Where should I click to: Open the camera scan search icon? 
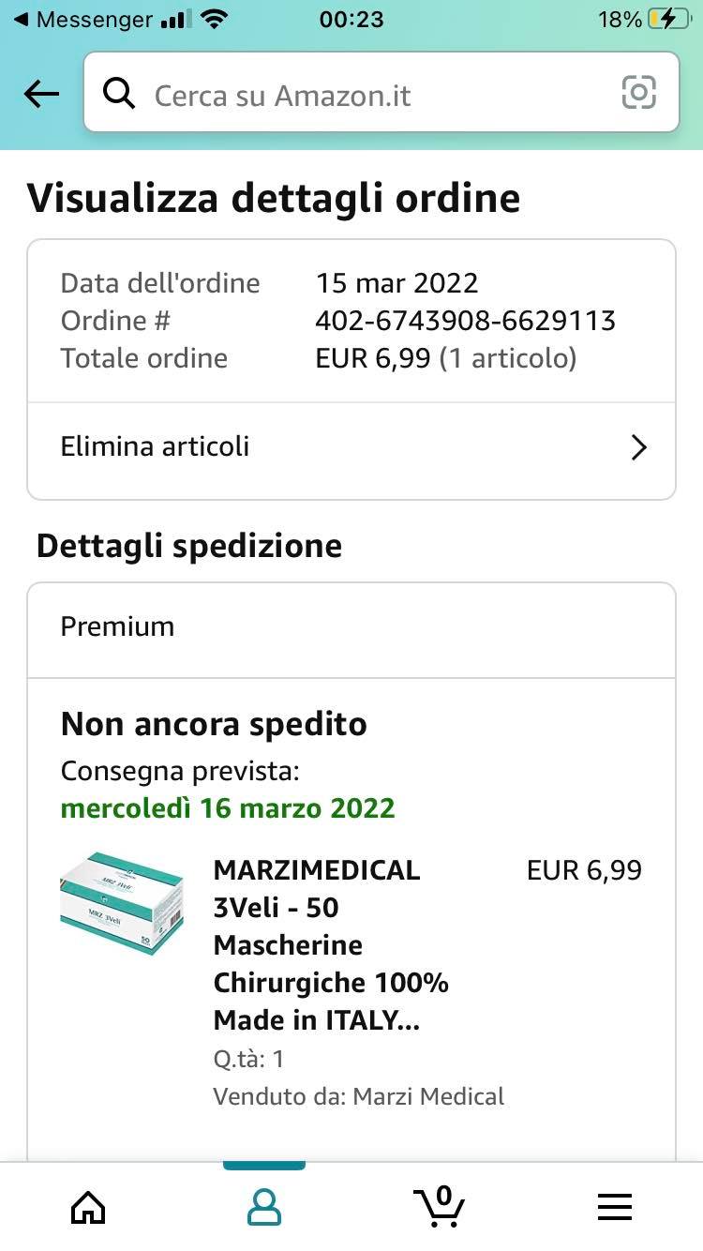click(x=638, y=93)
